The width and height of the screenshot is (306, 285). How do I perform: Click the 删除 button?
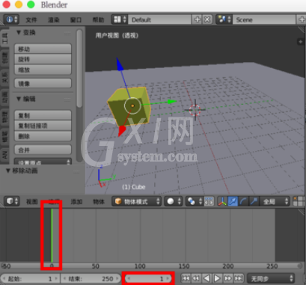click(x=43, y=136)
